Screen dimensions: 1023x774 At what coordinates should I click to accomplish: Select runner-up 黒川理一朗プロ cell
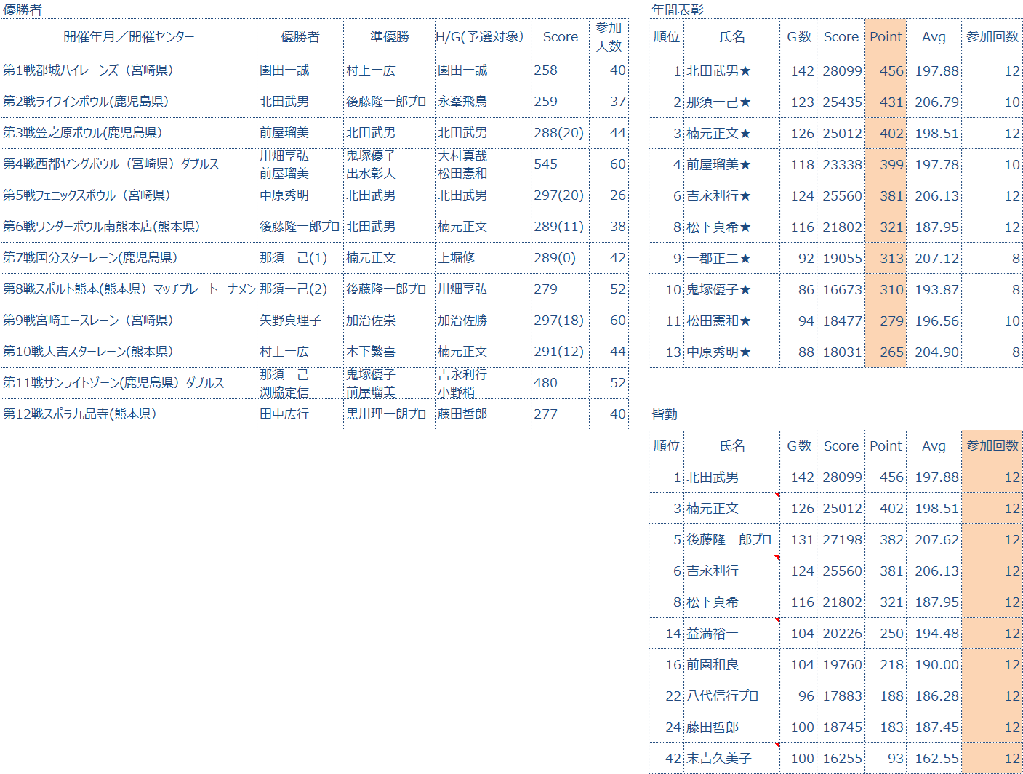click(x=389, y=414)
